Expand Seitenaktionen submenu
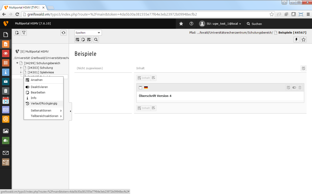This screenshot has width=312, height=194. click(x=43, y=111)
